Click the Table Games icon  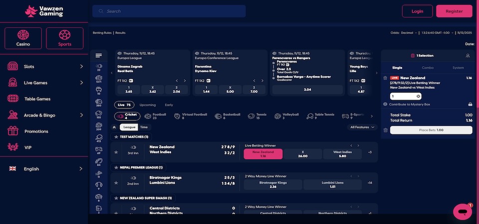pyautogui.click(x=13, y=99)
